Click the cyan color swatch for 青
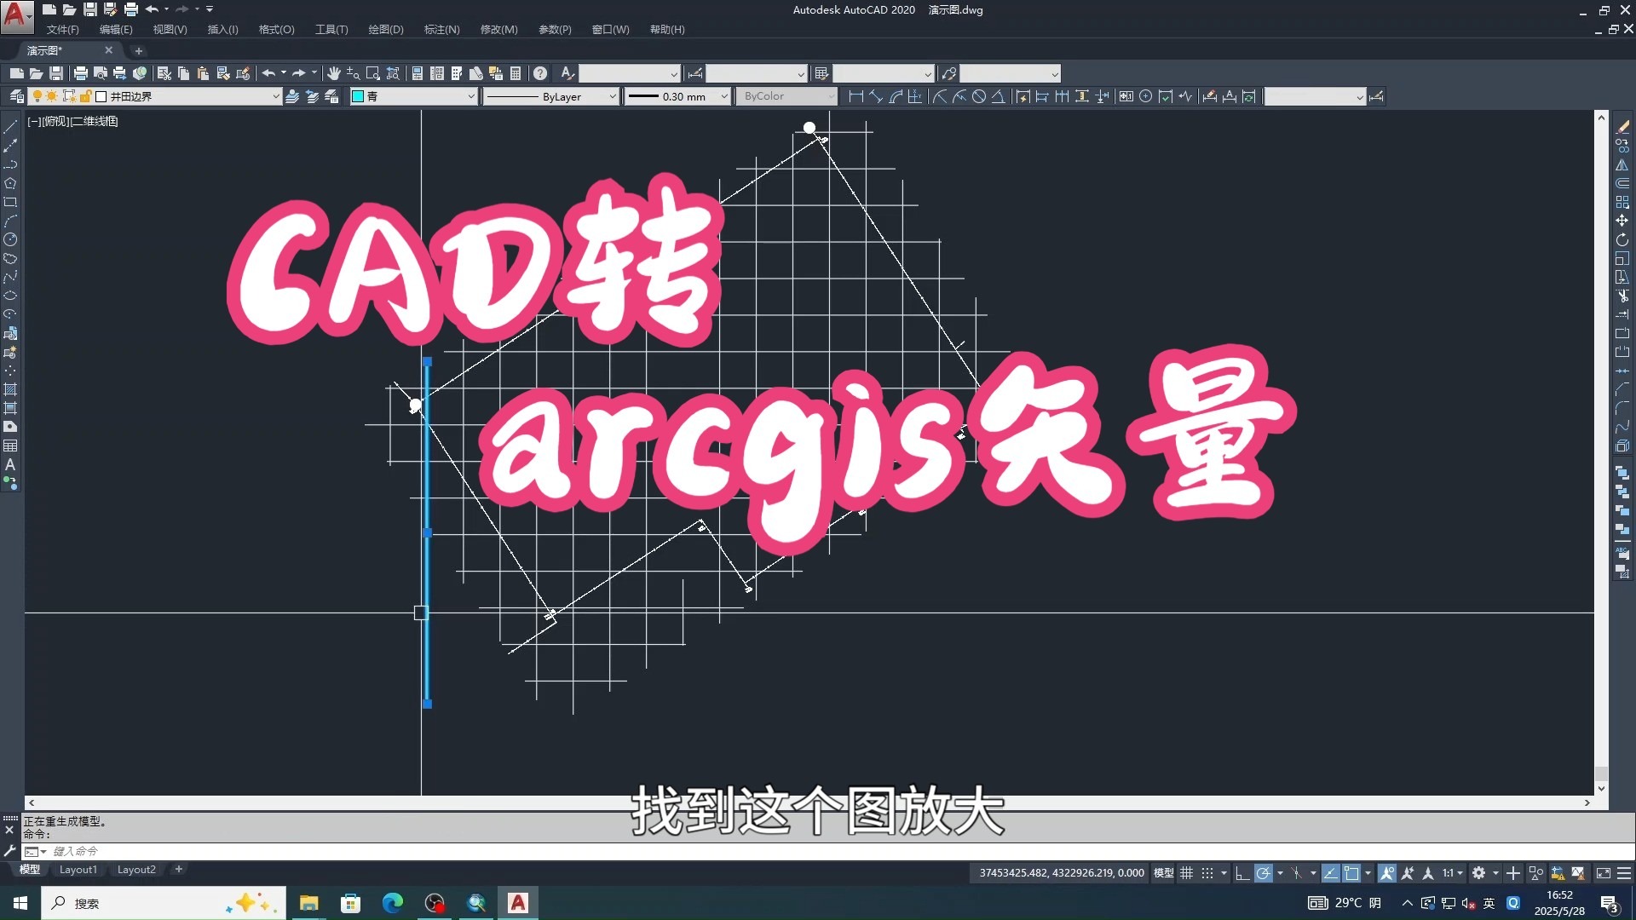The width and height of the screenshot is (1636, 920). click(x=357, y=96)
